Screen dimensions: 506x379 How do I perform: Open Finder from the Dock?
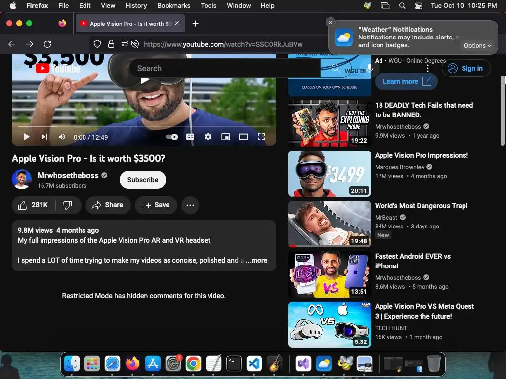click(x=72, y=364)
